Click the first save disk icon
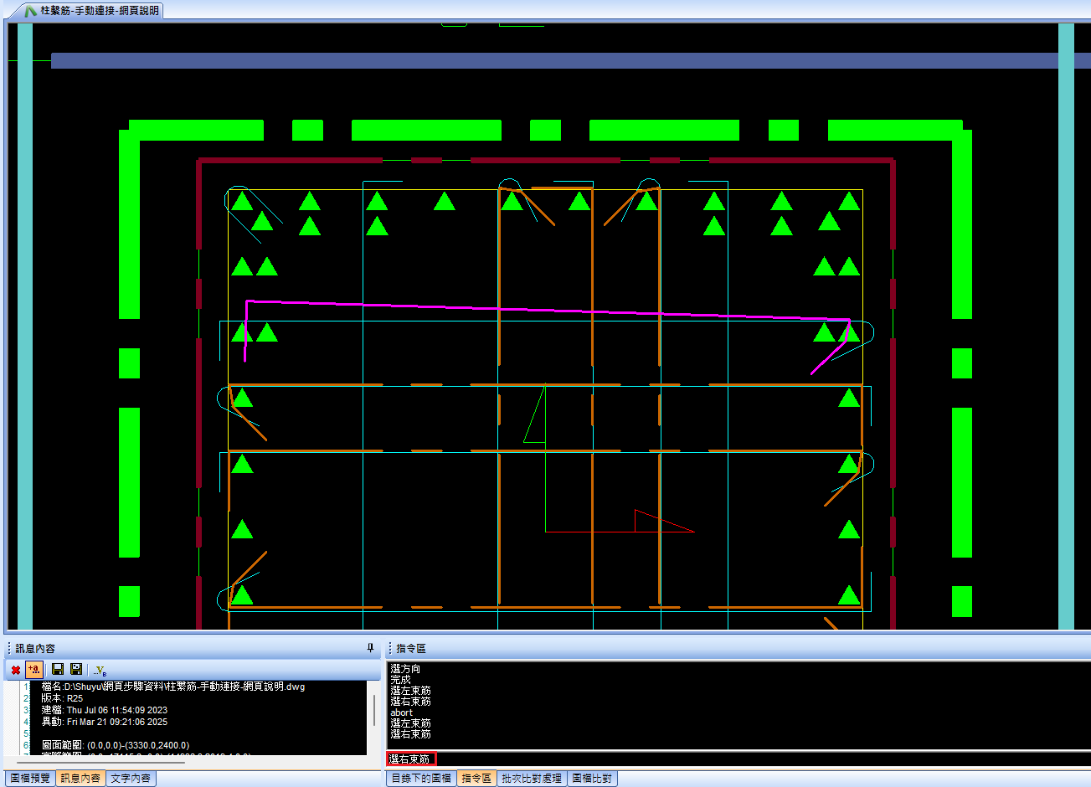Screen dimensions: 1091x787 point(58,670)
